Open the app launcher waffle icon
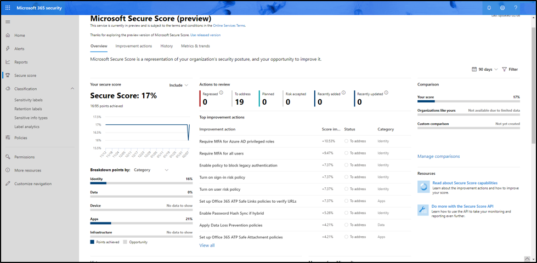The width and height of the screenshot is (537, 263). point(8,8)
